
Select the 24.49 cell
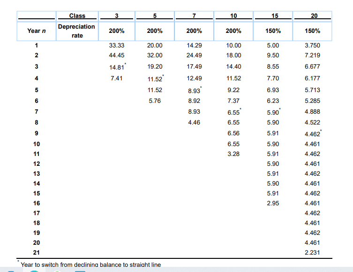pyautogui.click(x=194, y=55)
